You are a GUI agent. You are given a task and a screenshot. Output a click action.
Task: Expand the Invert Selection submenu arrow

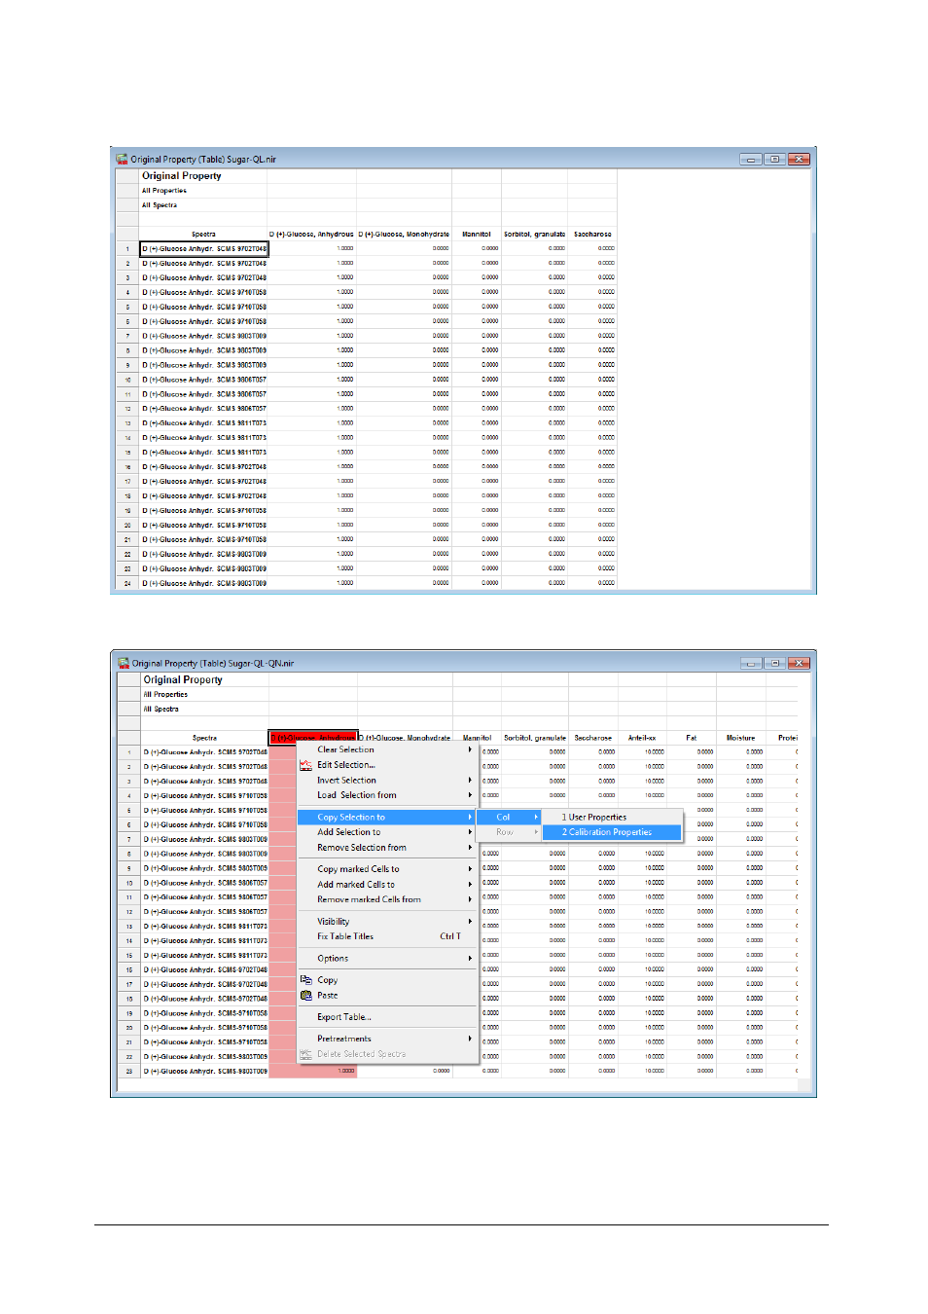pyautogui.click(x=470, y=780)
